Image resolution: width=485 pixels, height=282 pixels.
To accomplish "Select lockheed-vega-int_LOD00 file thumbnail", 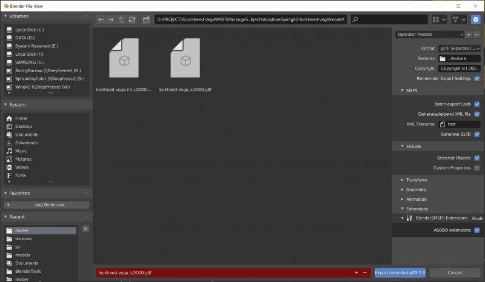I will (x=124, y=58).
